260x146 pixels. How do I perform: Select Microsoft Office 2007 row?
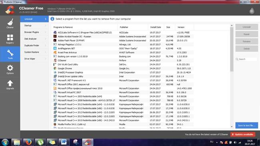[x=122, y=84]
